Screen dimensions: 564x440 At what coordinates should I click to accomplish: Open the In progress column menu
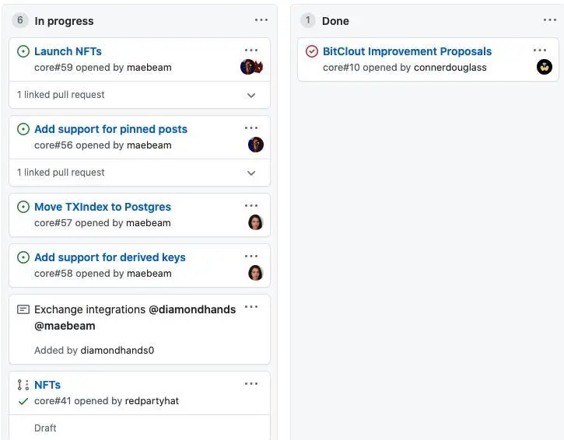(261, 20)
